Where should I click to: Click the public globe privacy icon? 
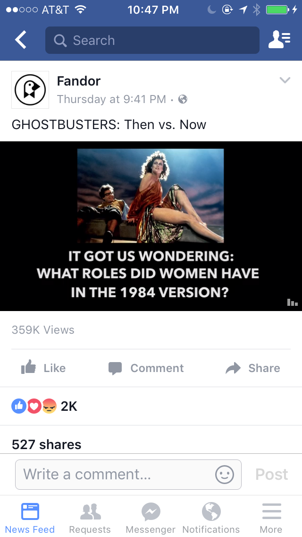point(183,99)
